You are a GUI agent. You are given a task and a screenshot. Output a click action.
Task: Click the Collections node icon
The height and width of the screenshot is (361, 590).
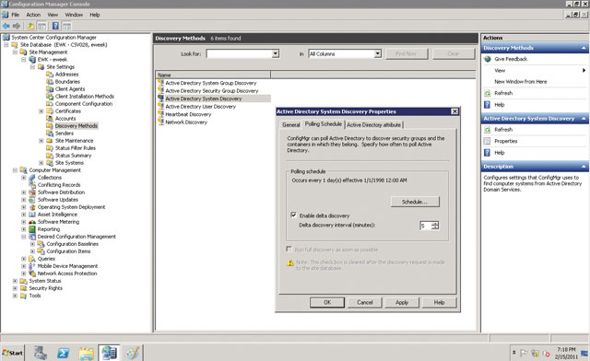click(x=32, y=178)
